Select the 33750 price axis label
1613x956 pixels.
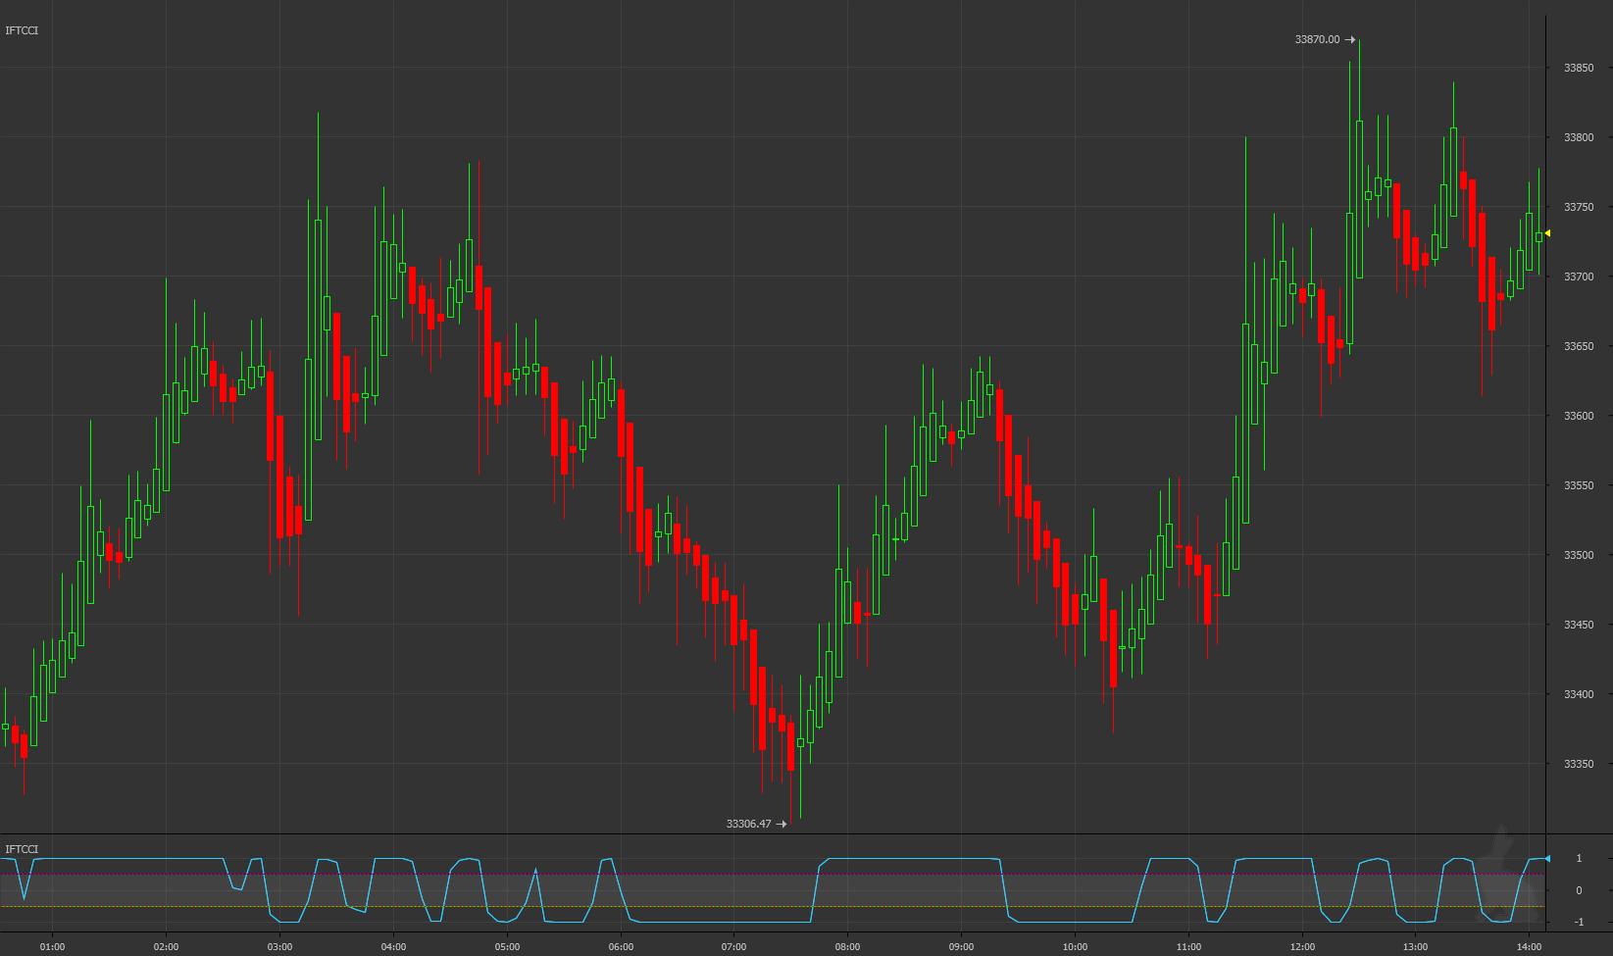(x=1579, y=207)
